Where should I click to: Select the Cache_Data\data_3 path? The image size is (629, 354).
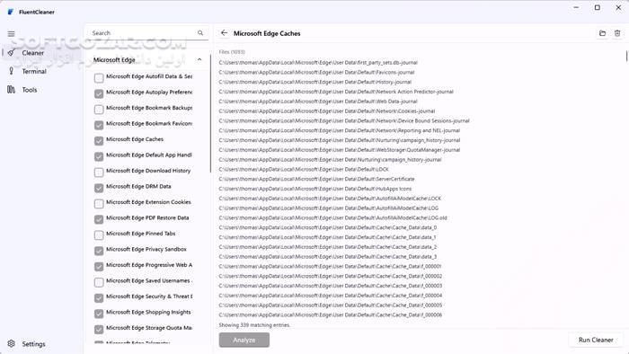[328, 257]
